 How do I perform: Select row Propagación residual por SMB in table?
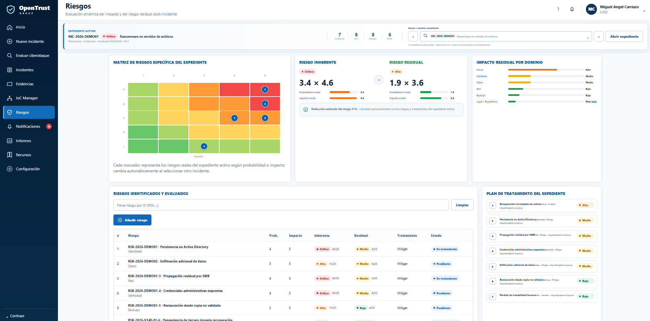293,279
